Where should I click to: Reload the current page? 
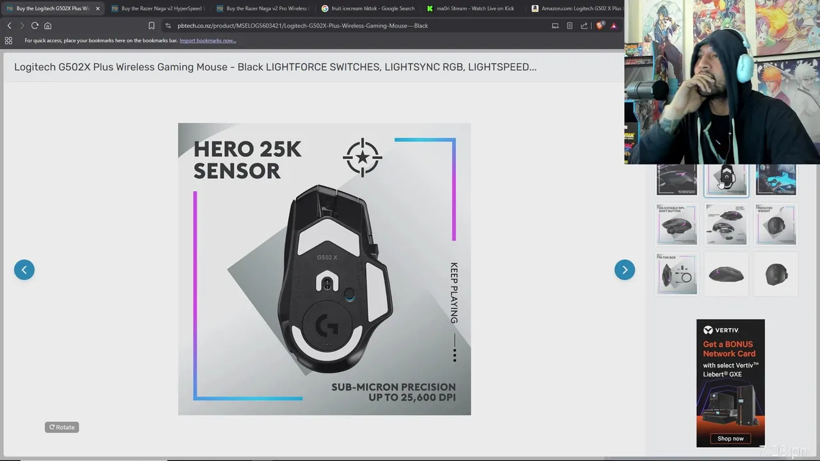(35, 26)
